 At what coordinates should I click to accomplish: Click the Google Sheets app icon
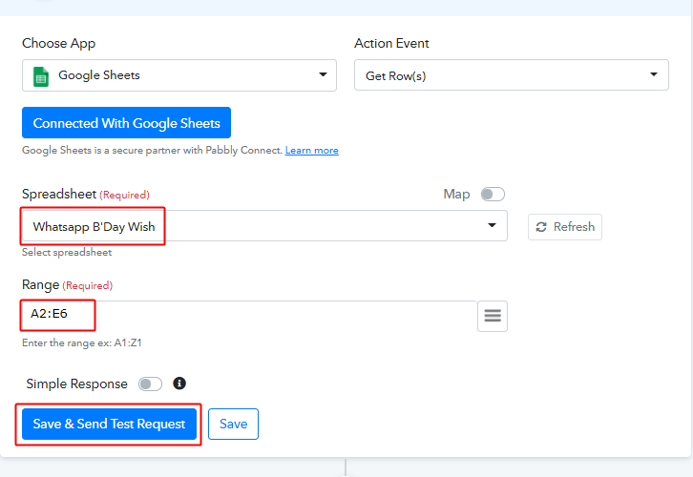click(41, 76)
